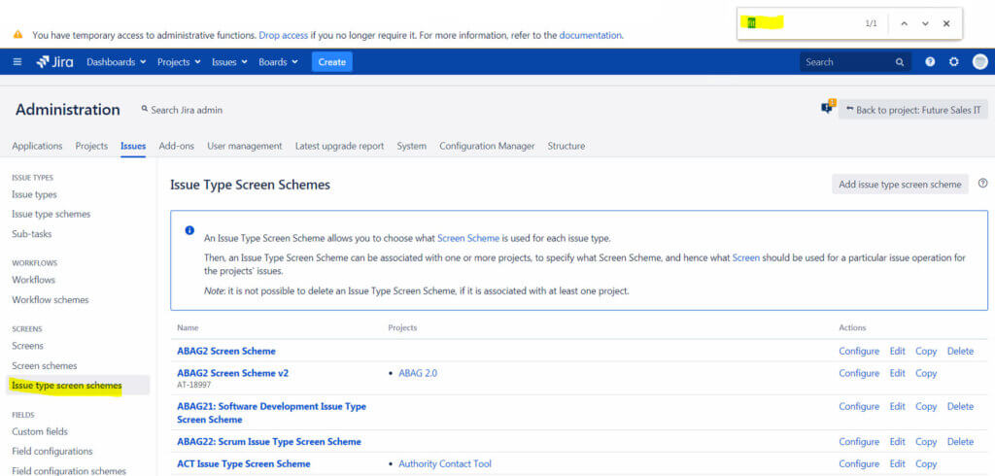This screenshot has height=476, width=995.
Task: Click the info icon in description box
Action: click(189, 230)
